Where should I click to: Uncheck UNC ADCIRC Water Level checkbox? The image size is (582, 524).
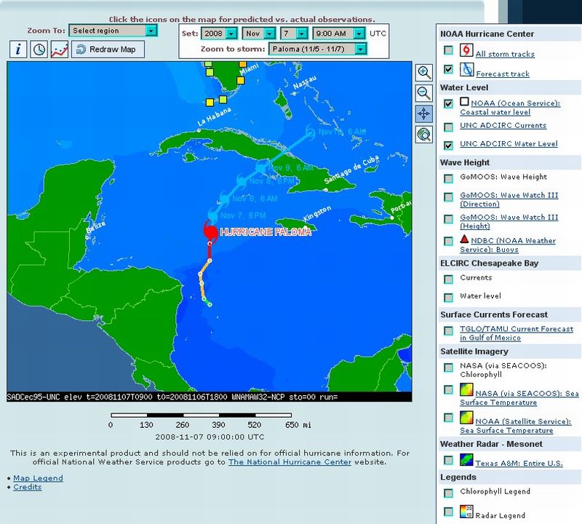coord(448,146)
